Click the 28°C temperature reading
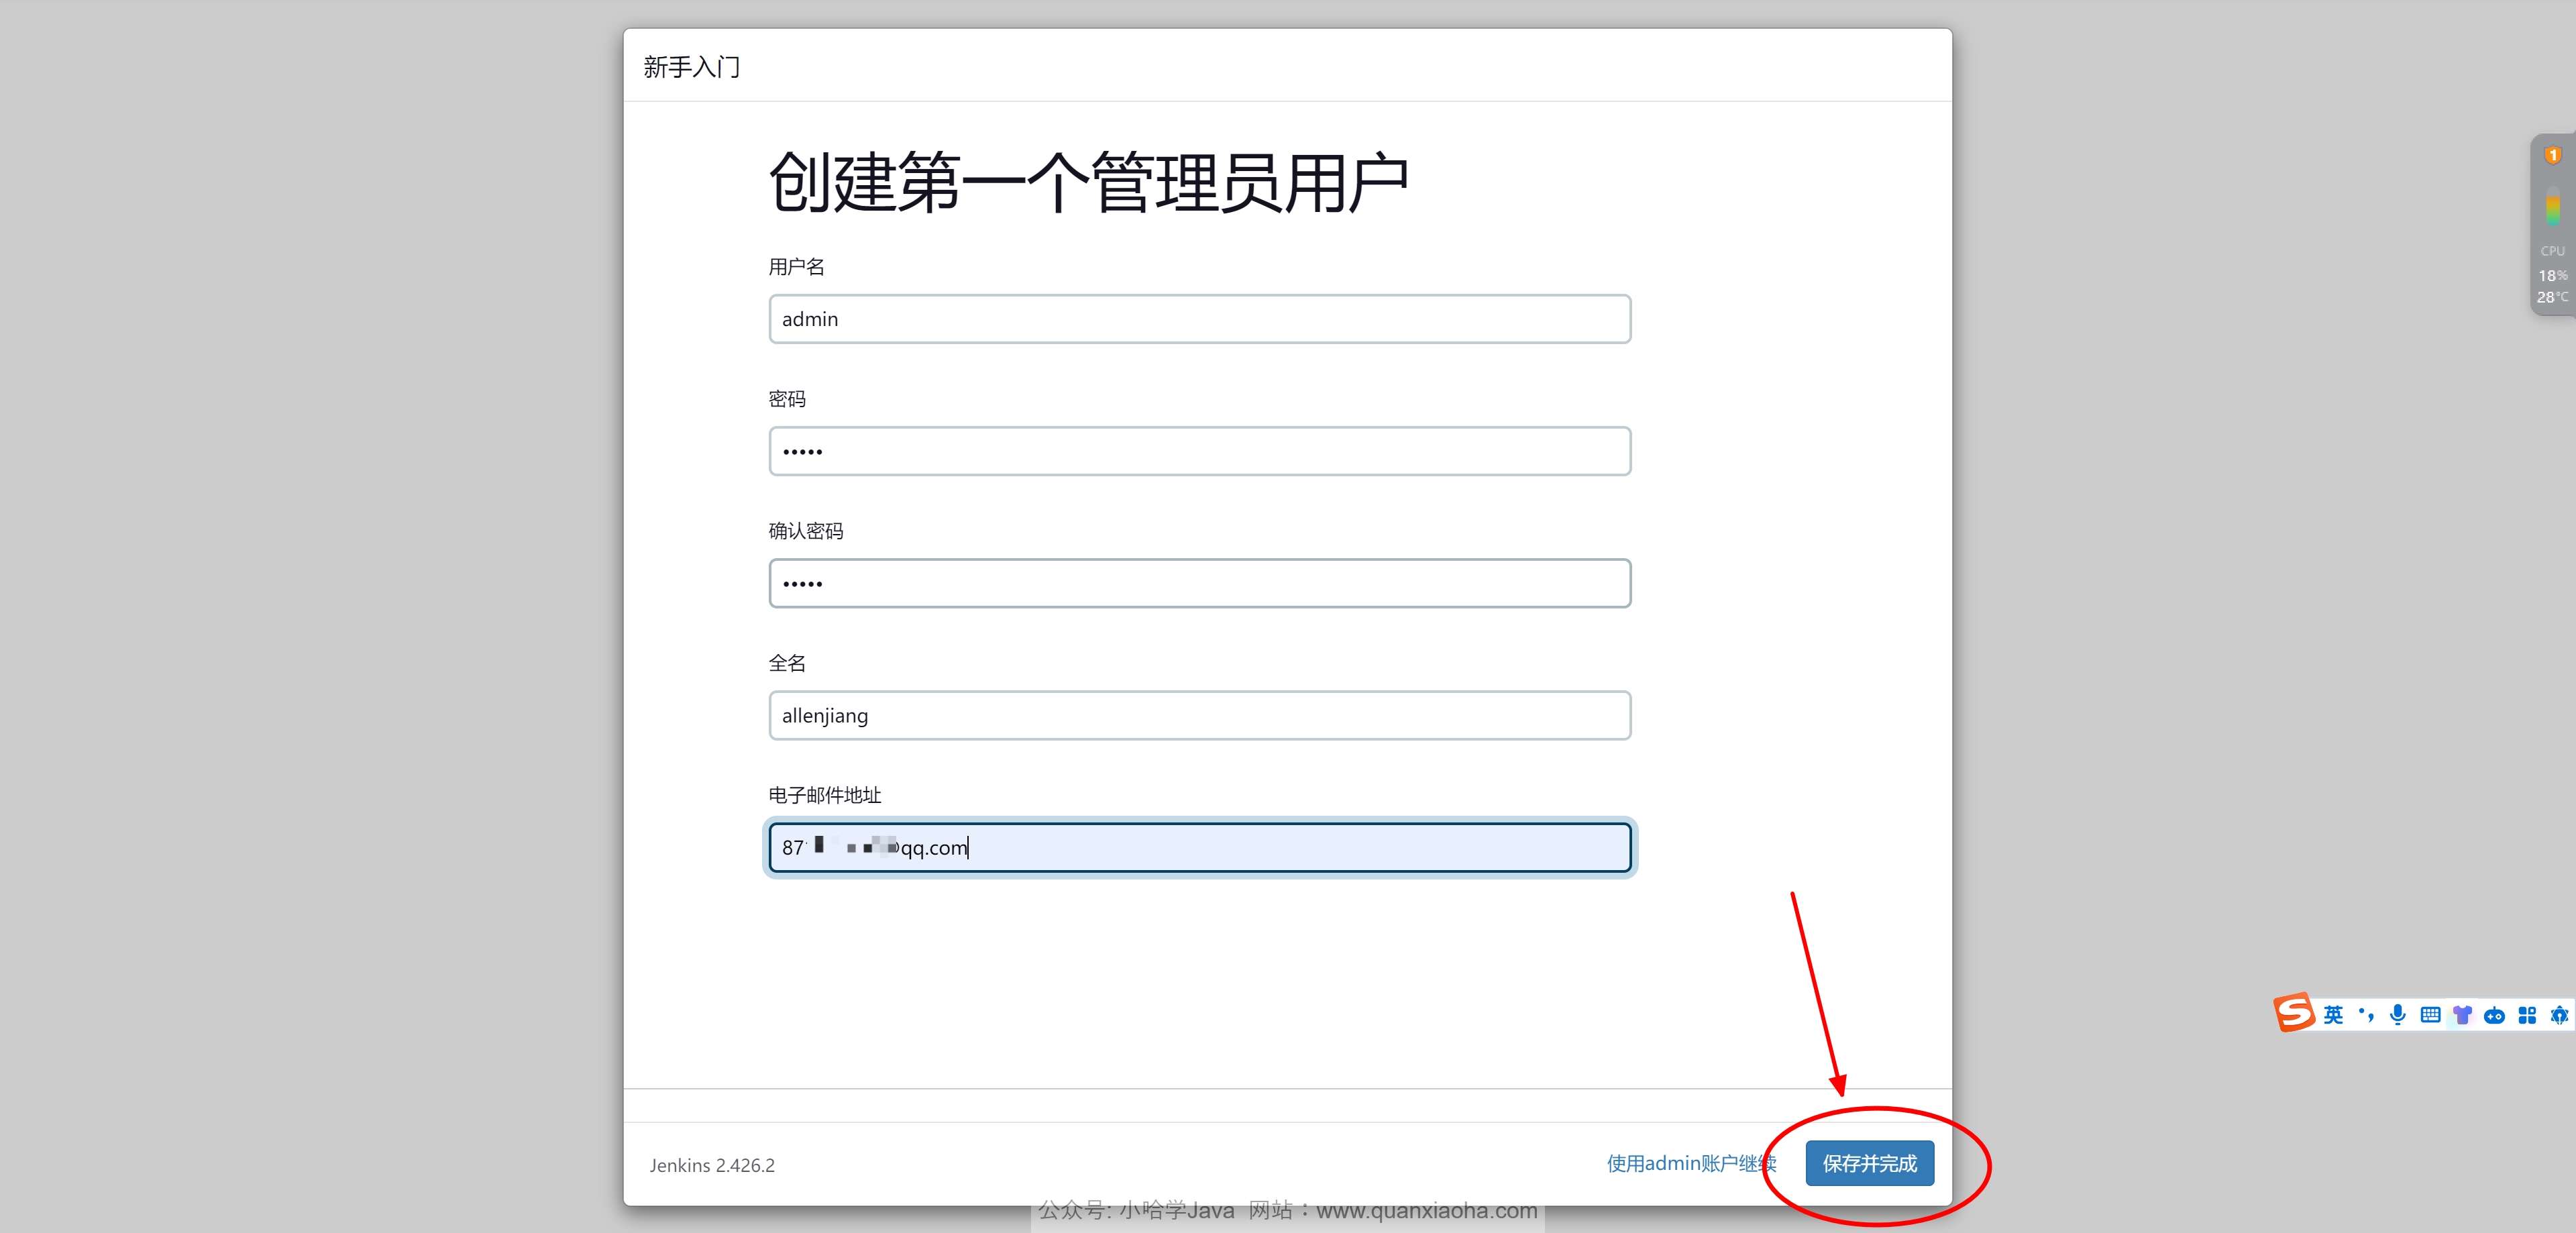2576x1233 pixels. coord(2553,297)
